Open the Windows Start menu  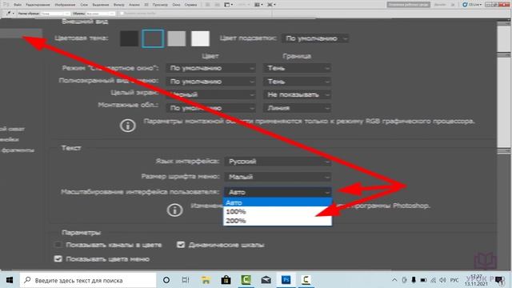click(x=10, y=280)
